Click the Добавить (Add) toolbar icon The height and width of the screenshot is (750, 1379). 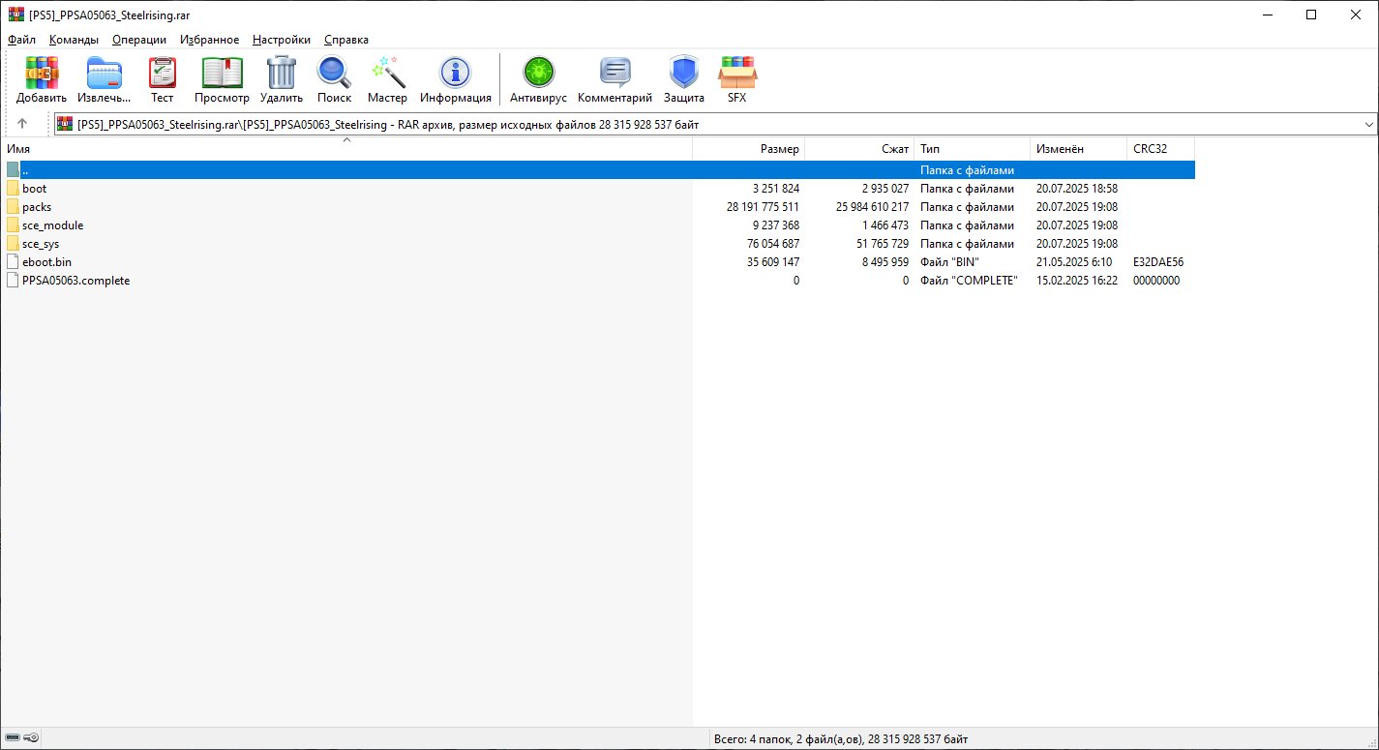pos(42,73)
